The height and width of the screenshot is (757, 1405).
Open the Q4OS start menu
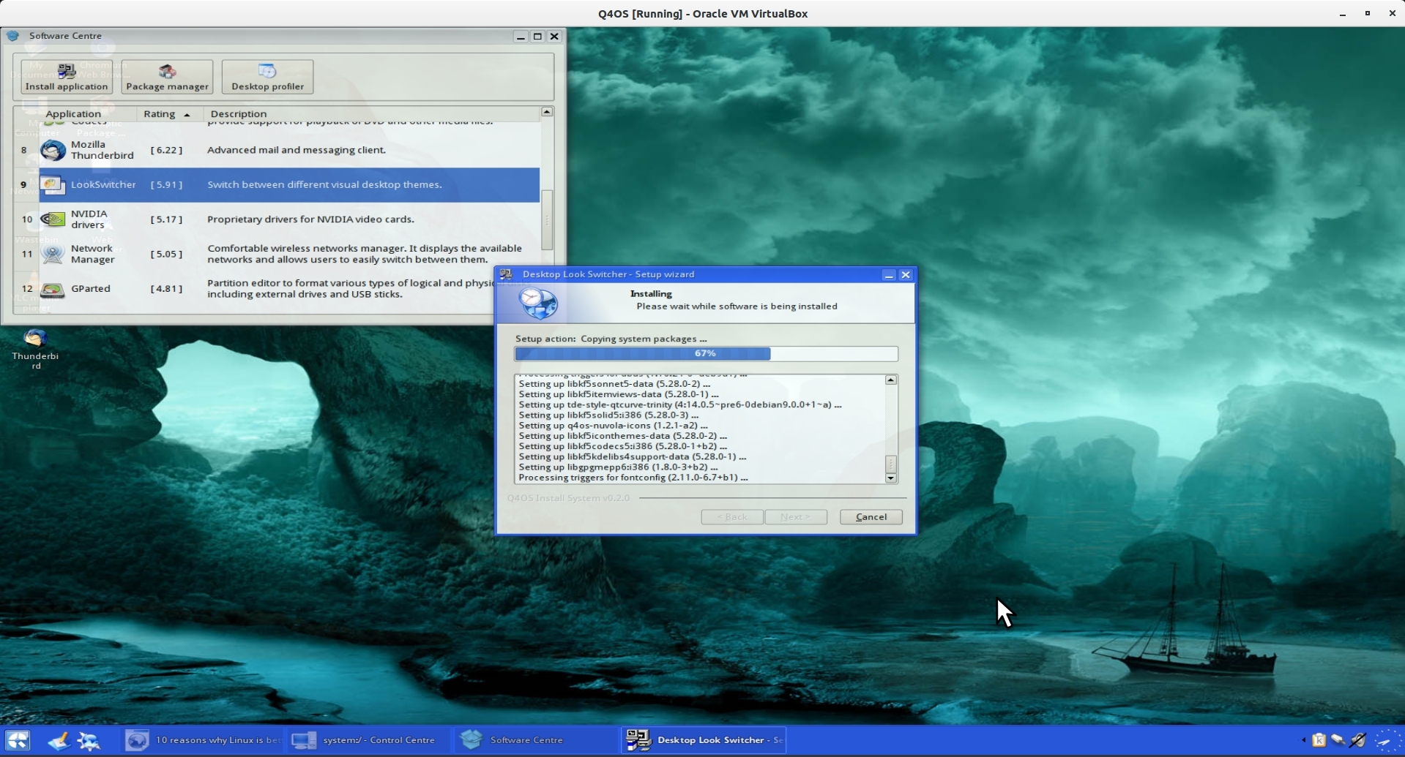point(18,740)
